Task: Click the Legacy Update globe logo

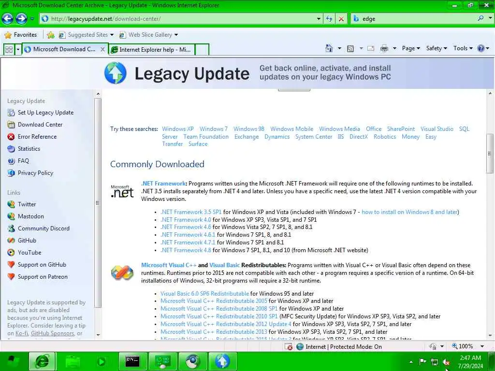Action: point(115,73)
